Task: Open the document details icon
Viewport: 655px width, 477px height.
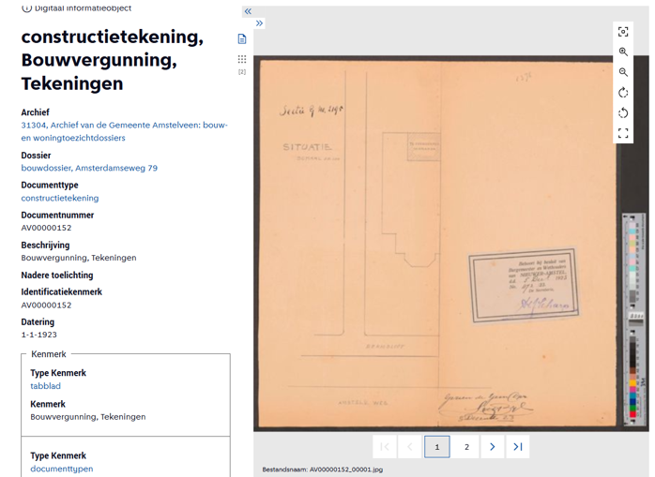Action: (242, 38)
